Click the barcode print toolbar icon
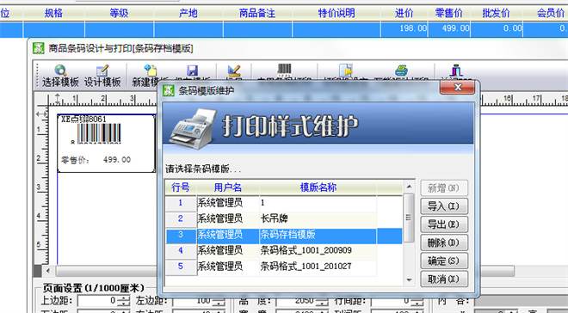 (x=284, y=70)
